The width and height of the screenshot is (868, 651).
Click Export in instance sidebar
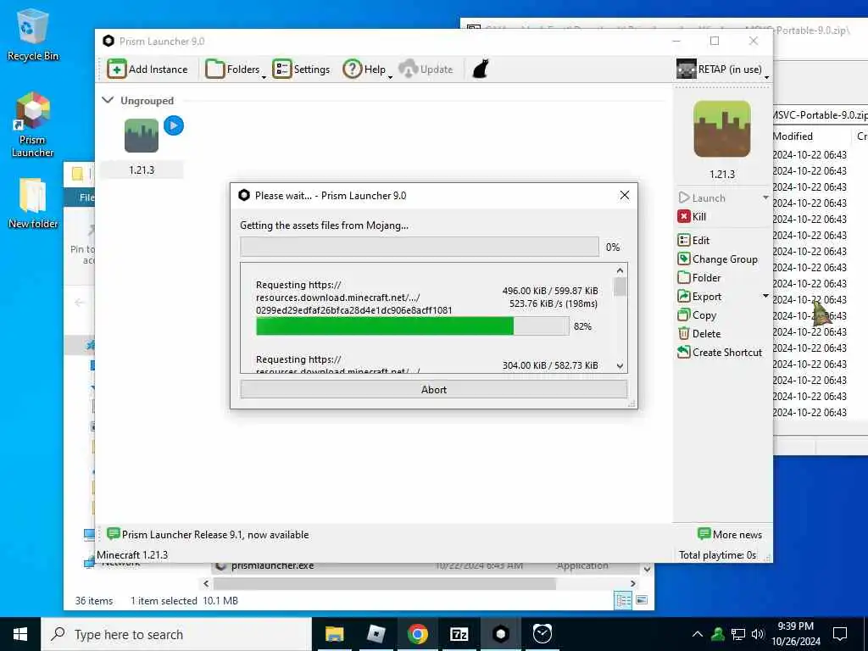click(x=699, y=296)
